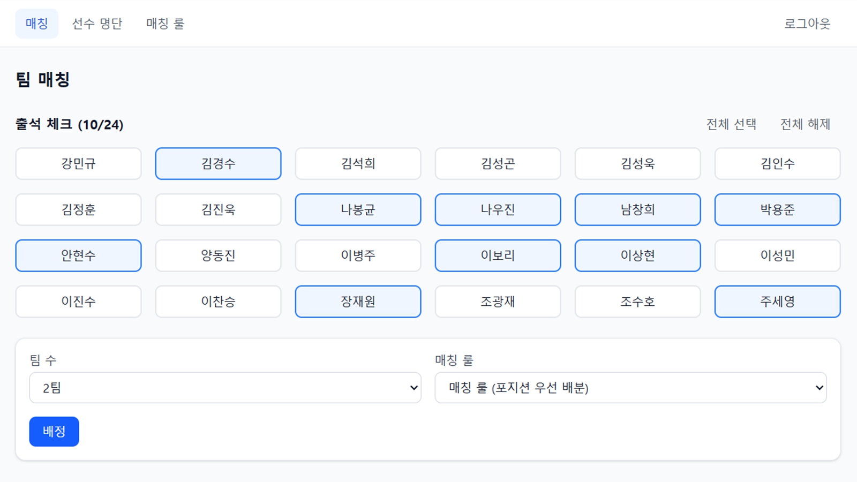
Task: Open the 매칭 룰 tab
Action: tap(164, 23)
